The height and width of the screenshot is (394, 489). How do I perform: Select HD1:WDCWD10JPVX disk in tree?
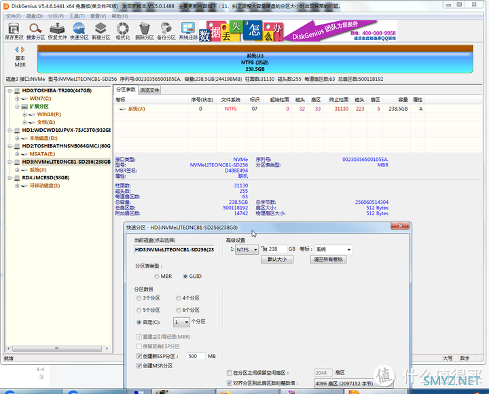click(x=66, y=130)
